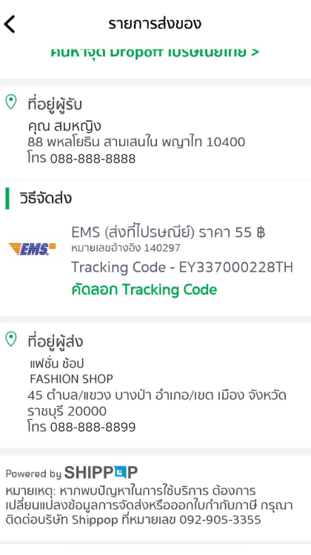Tap the EMS price 55 ฿ line
The height and width of the screenshot is (555, 311).
coord(168,232)
